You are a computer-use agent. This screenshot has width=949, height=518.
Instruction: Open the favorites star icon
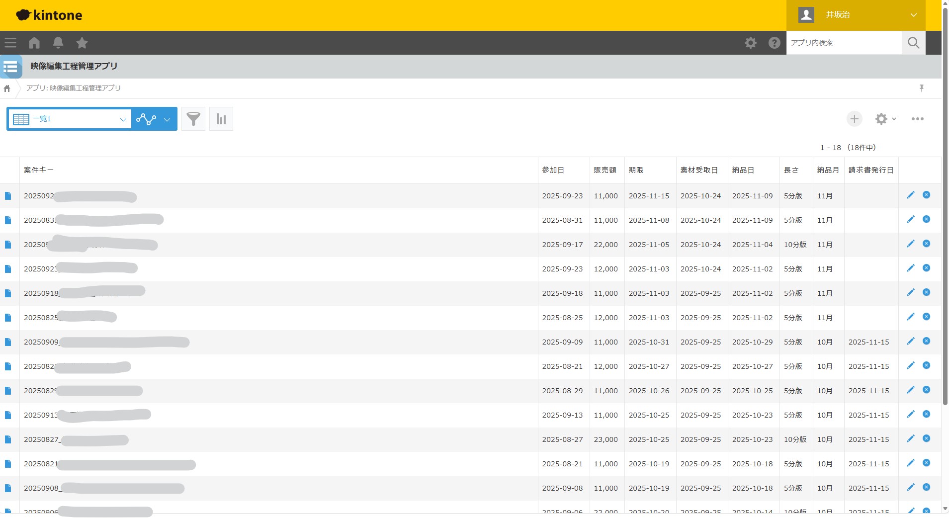82,43
